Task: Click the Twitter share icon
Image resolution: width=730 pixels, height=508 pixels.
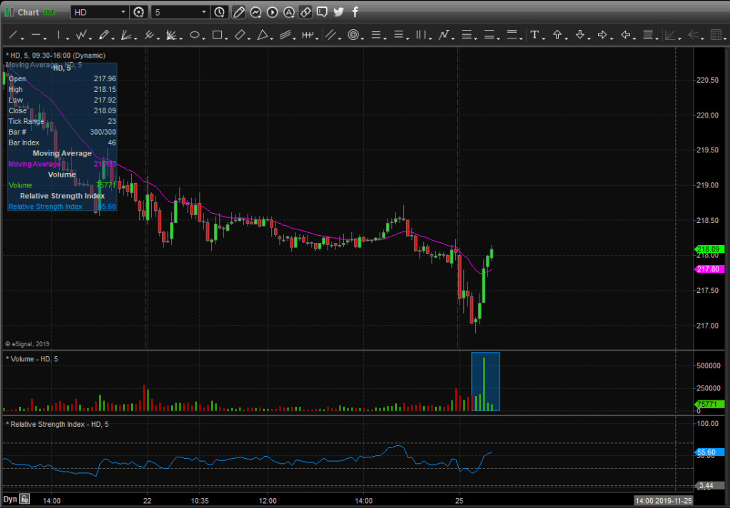Action: coord(338,12)
